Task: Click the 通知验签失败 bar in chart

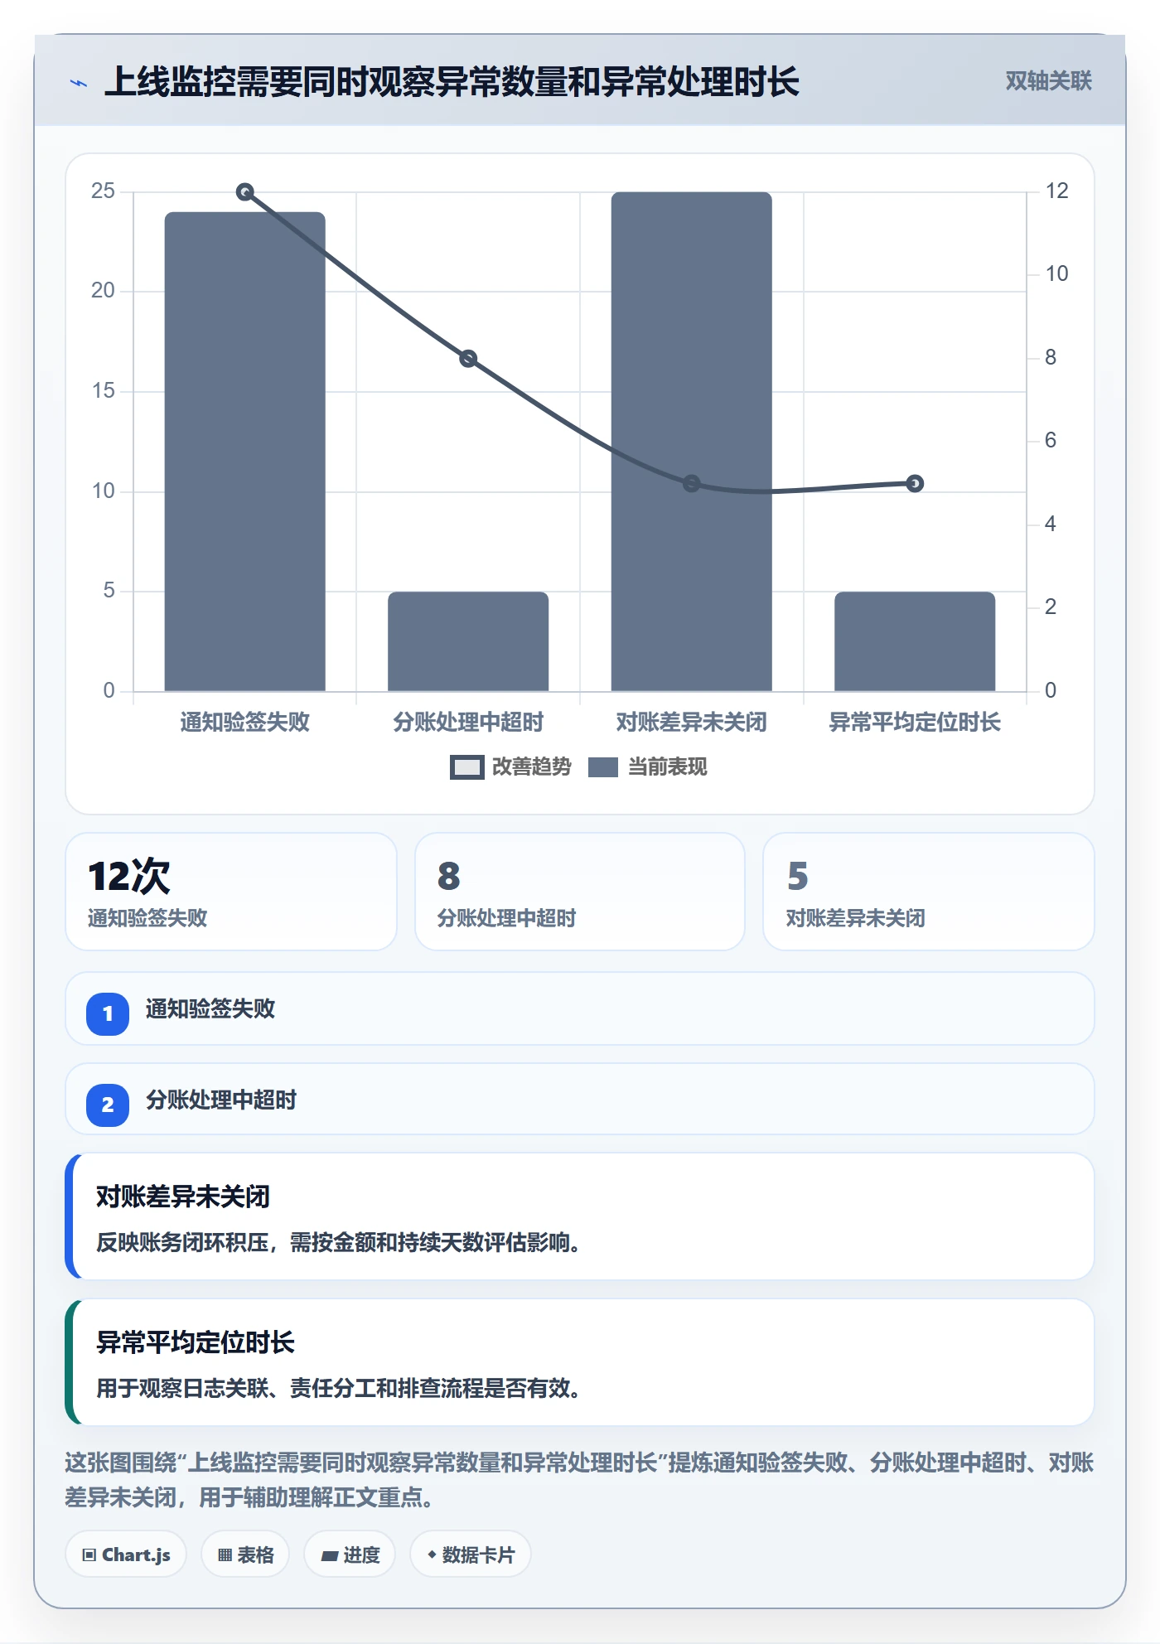Action: coord(244,452)
